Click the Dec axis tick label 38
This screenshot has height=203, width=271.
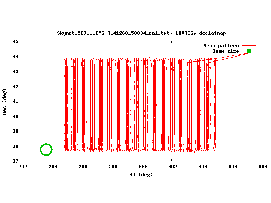click(15, 146)
